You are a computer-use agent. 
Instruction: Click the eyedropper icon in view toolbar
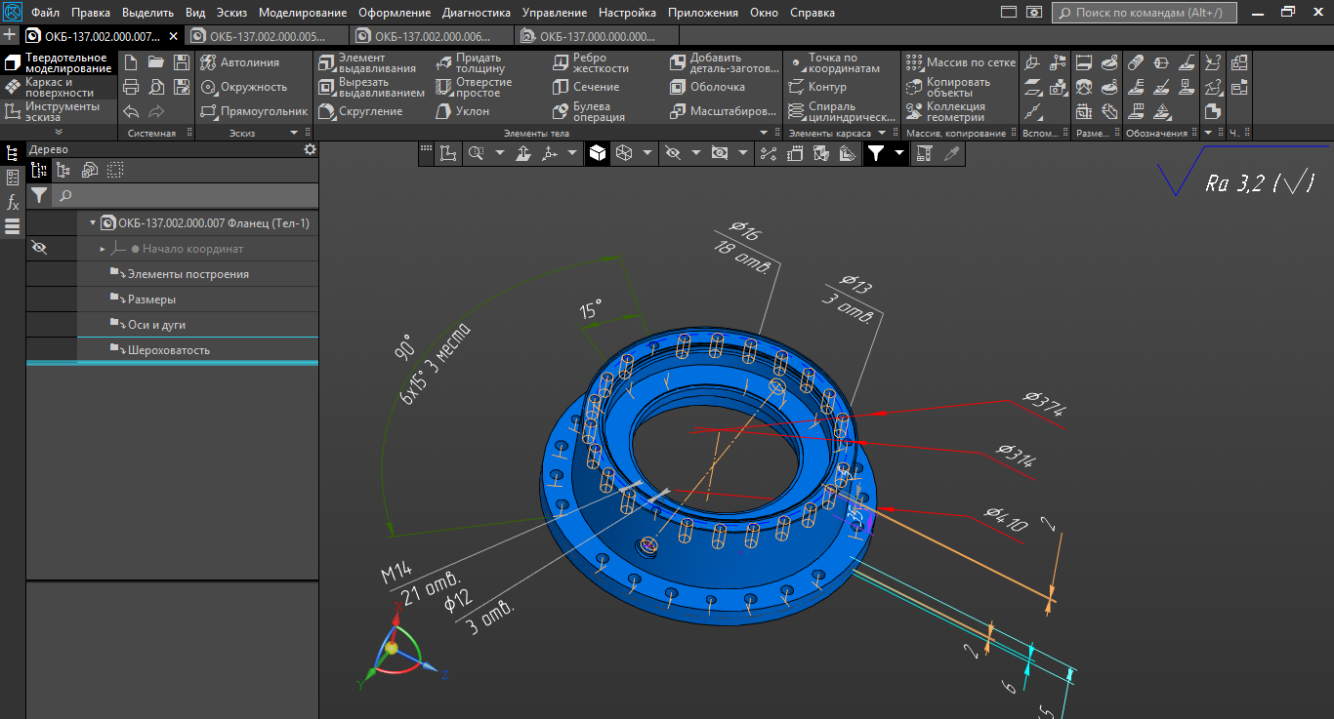951,153
